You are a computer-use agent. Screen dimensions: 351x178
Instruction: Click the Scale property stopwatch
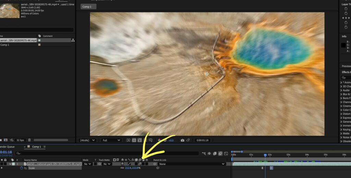(22, 168)
